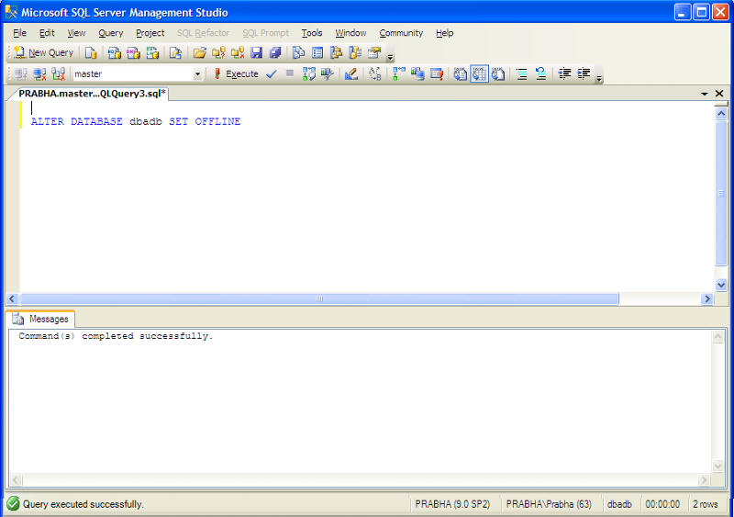
Task: Click the ALTER DATABASE dbadb statement line
Action: tap(136, 121)
